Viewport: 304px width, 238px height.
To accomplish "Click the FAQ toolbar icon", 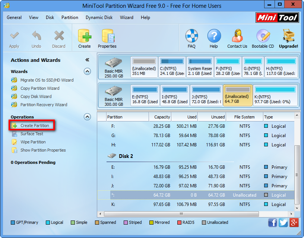I will tap(191, 38).
